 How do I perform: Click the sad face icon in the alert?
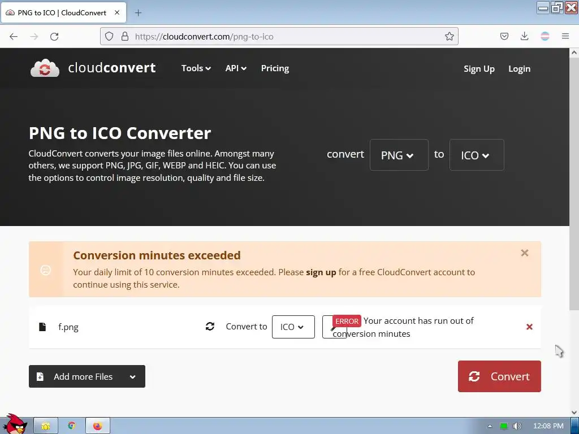45,270
